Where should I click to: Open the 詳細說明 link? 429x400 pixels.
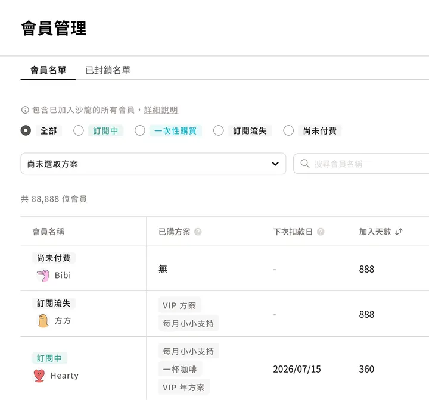(161, 110)
